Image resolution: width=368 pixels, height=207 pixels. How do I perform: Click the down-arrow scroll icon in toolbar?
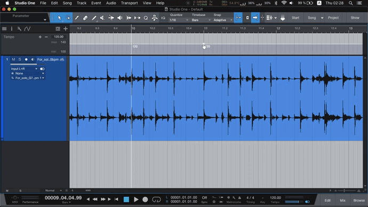283,18
